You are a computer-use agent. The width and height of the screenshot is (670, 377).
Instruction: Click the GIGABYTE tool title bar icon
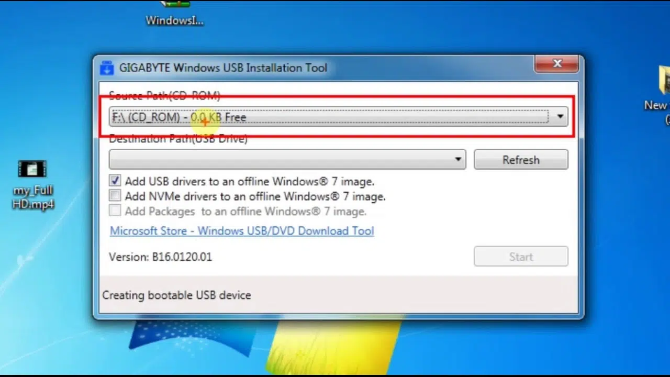(x=107, y=68)
